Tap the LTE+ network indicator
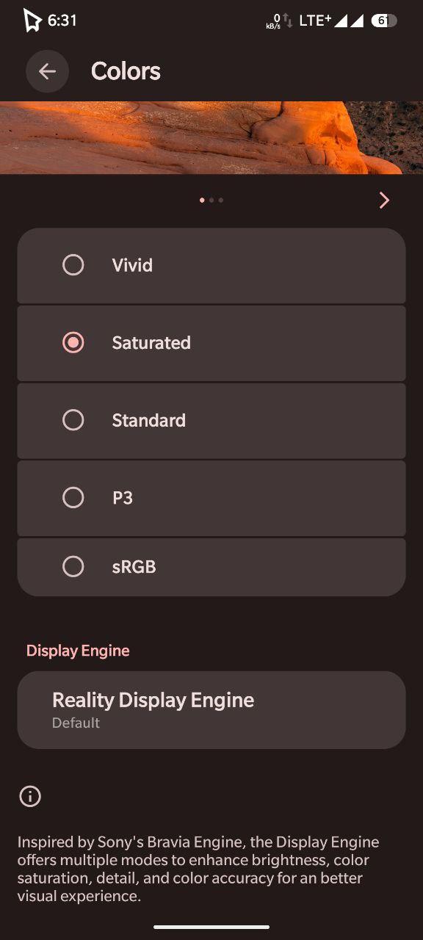Image resolution: width=423 pixels, height=940 pixels. (315, 21)
